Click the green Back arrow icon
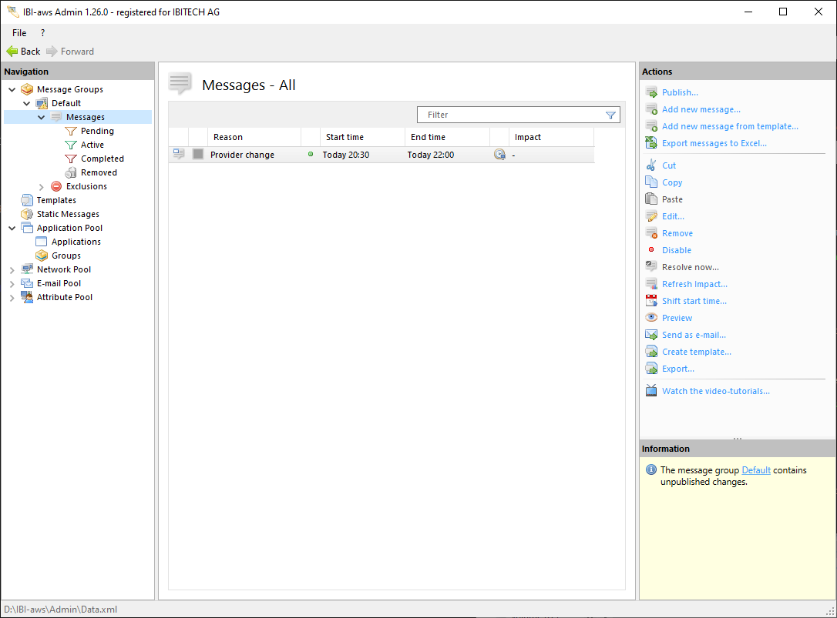Viewport: 837px width, 618px height. click(12, 52)
